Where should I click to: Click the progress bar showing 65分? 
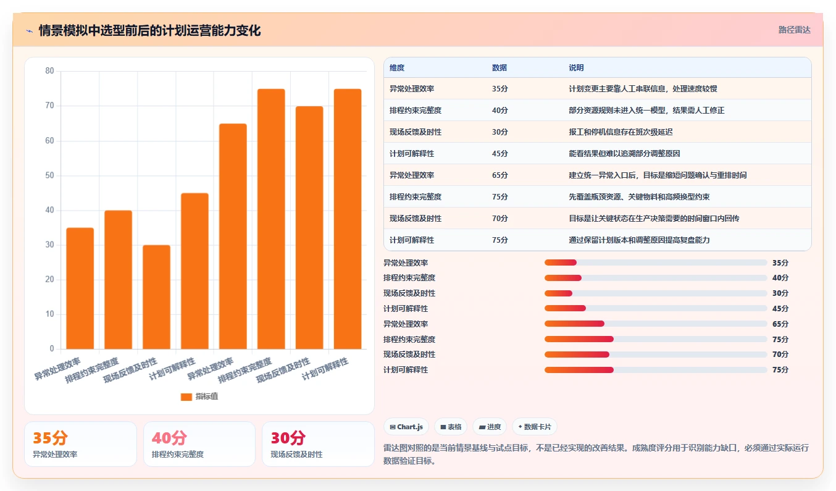point(656,324)
